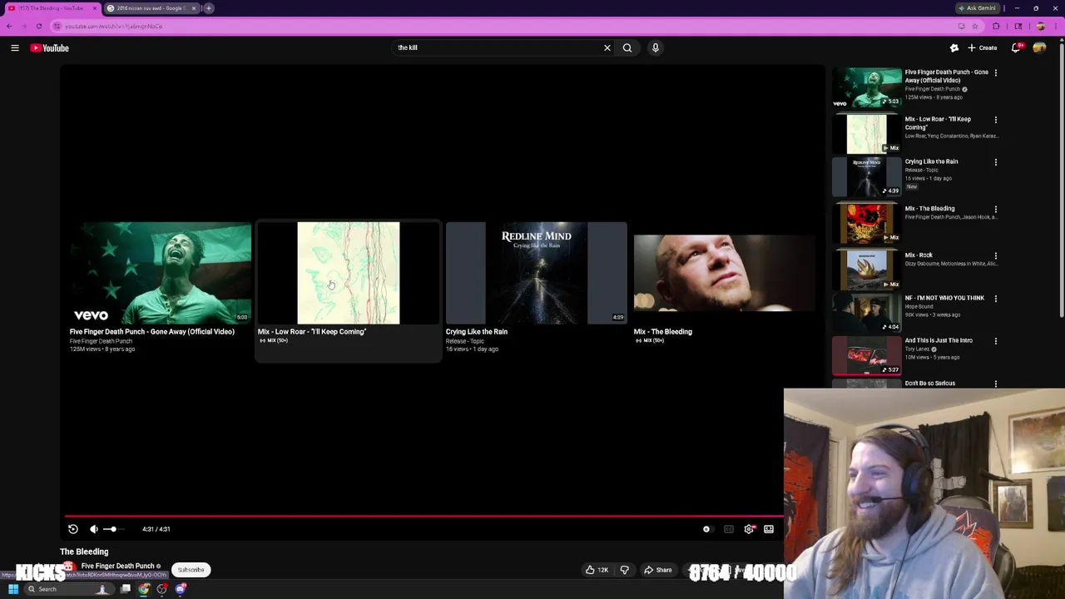Dislike the video with the thumbs down
The width and height of the screenshot is (1065, 599).
(625, 570)
